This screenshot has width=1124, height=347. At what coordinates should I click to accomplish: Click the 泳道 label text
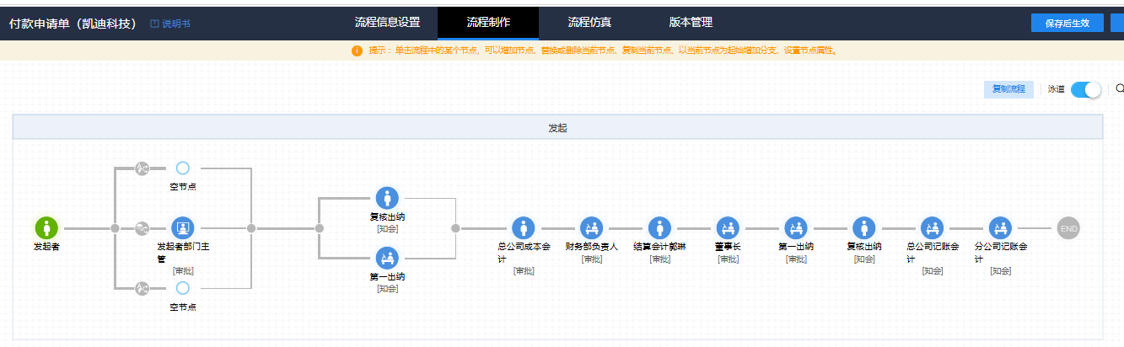coord(1057,89)
